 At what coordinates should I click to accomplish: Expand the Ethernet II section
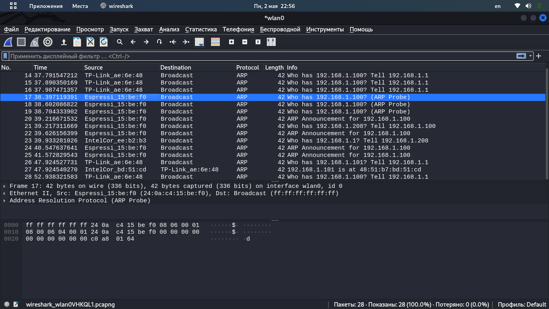pyautogui.click(x=4, y=194)
